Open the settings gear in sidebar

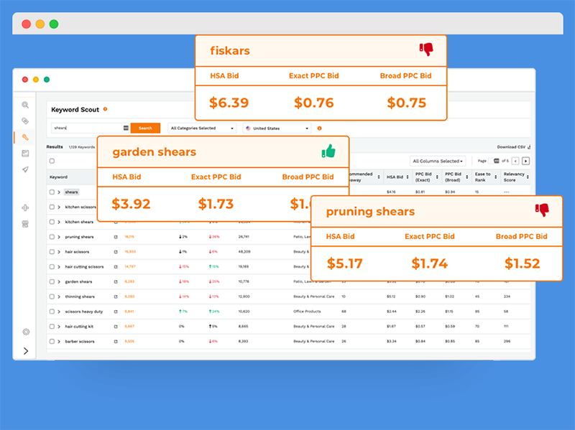coord(26,332)
